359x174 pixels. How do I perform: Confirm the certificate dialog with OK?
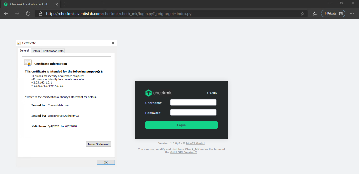(106, 162)
